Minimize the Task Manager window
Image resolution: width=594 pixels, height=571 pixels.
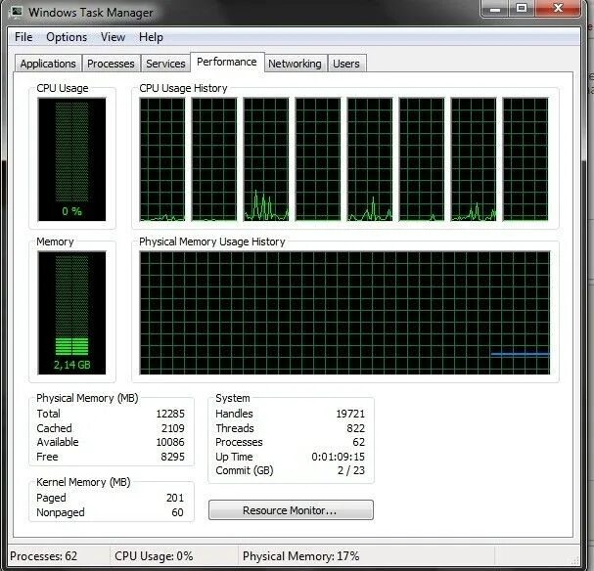click(x=495, y=9)
